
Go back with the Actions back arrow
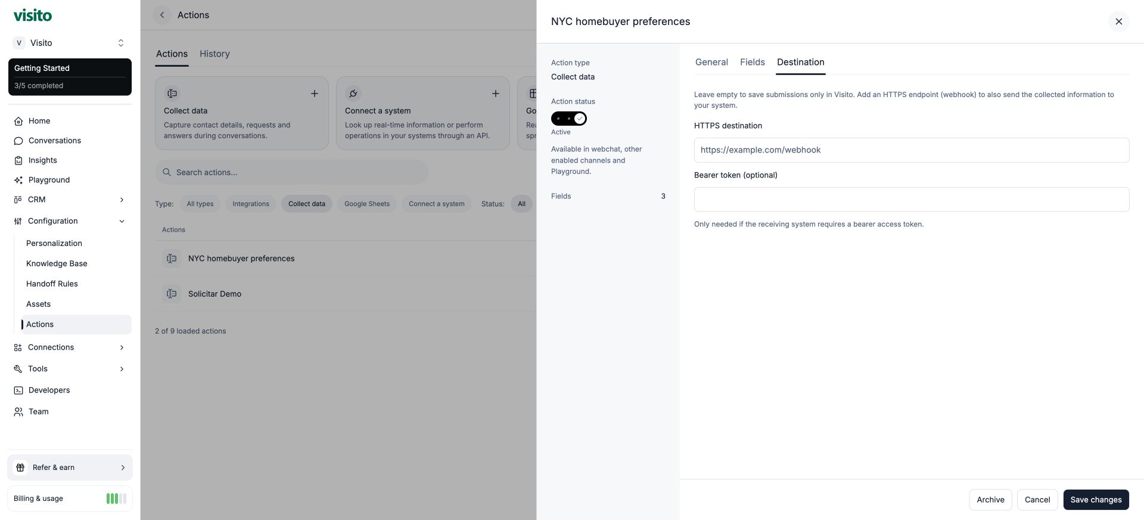[162, 15]
